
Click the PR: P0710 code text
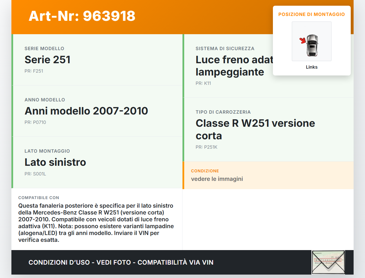[35, 122]
